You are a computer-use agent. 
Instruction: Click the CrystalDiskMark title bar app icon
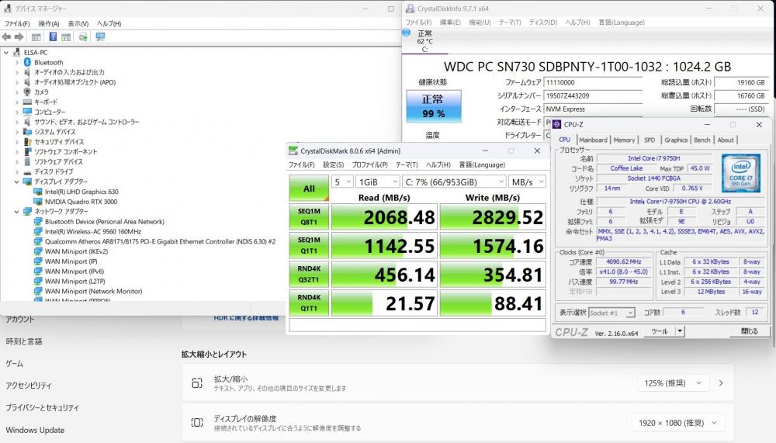point(293,151)
